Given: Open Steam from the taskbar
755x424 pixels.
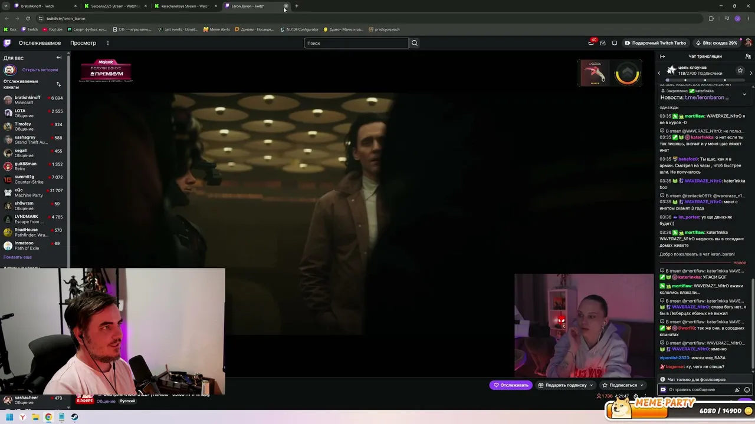Looking at the screenshot, I should [74, 417].
